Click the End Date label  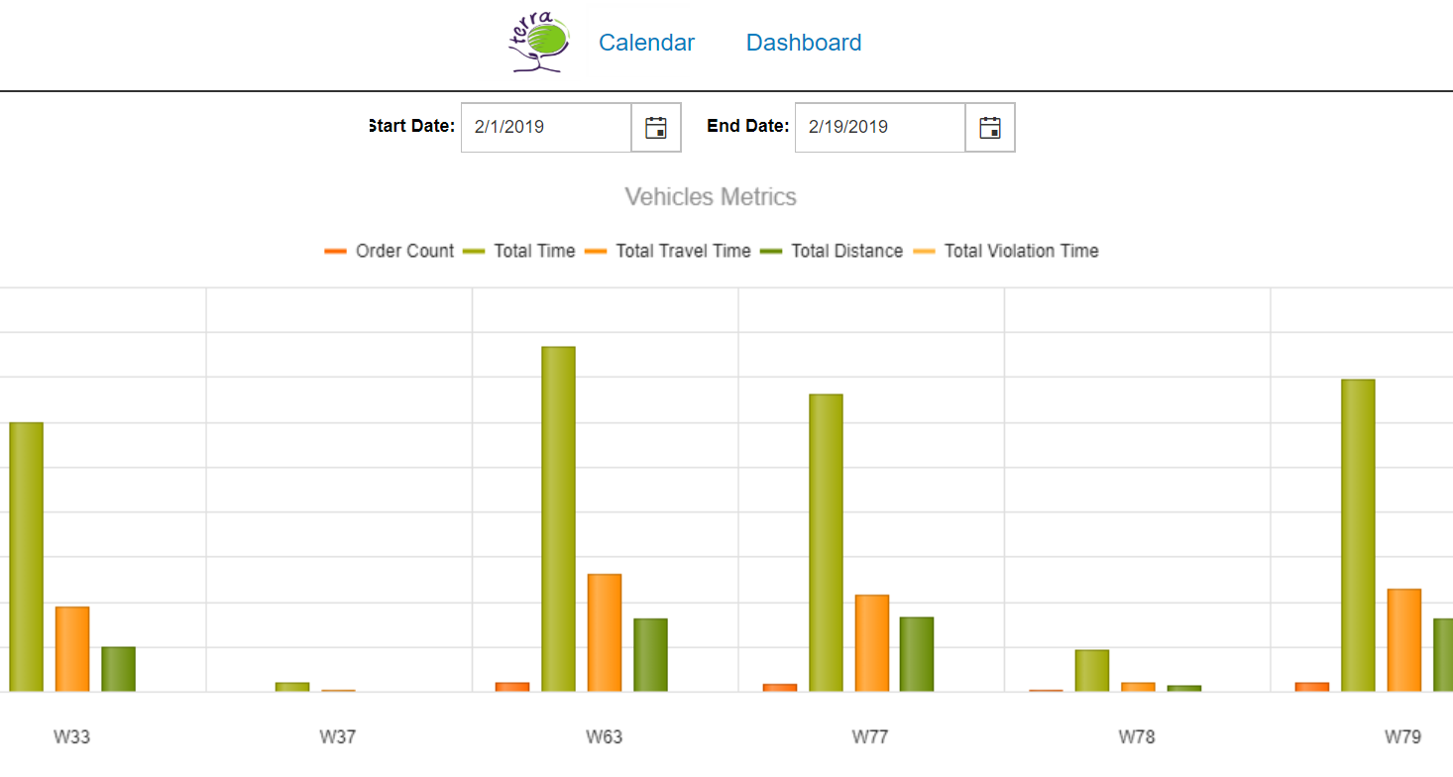tap(748, 126)
